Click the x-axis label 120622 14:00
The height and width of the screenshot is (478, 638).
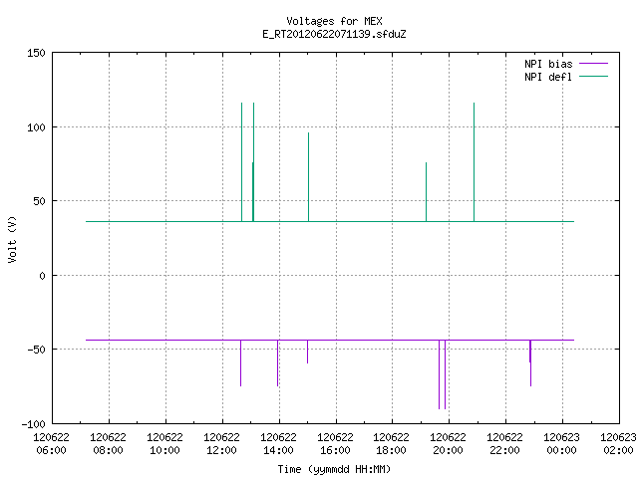pos(278,444)
